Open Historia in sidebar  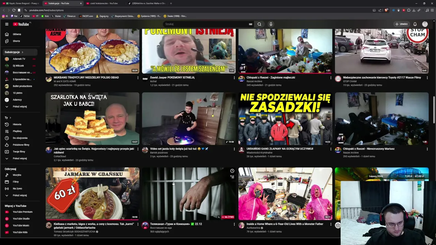click(x=20, y=124)
